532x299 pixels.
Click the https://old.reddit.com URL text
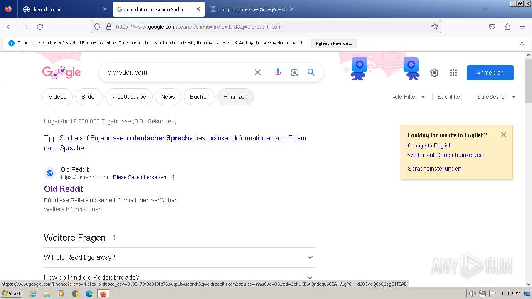click(84, 177)
